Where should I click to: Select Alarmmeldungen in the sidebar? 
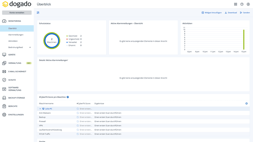16,35
